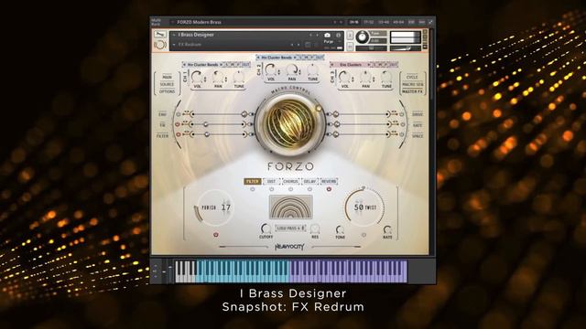Toggle the ENV macro power button

click(178, 114)
